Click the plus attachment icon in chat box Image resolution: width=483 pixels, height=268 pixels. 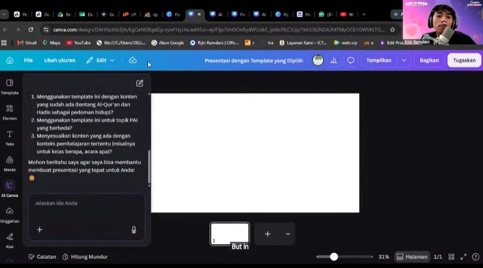click(40, 230)
